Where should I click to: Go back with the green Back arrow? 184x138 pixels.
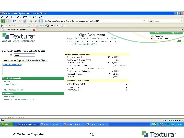3,21
